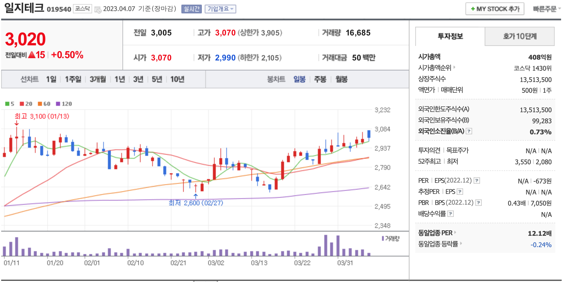The image size is (564, 282).
Task: Click help icon next to 외국인소진율(B/A)
Action: click(469, 131)
